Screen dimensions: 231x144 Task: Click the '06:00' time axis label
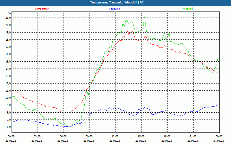pos(64,137)
